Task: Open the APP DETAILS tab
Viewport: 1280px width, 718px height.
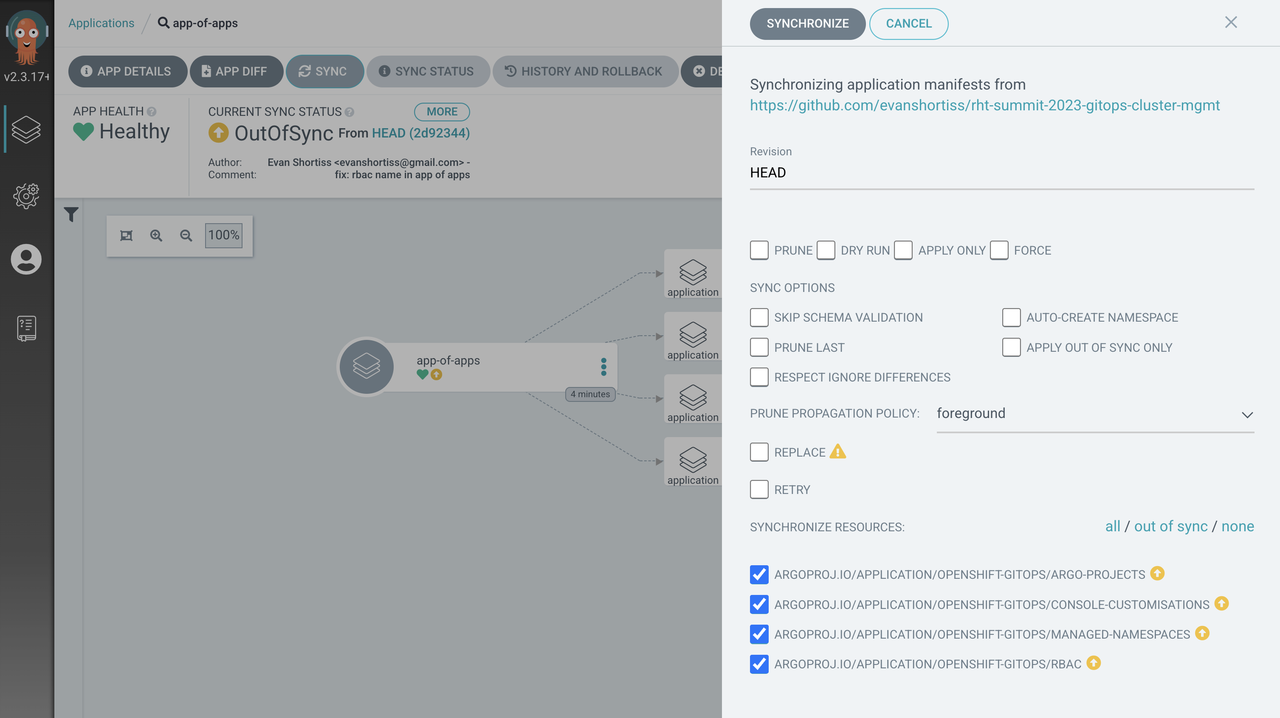Action: click(127, 71)
